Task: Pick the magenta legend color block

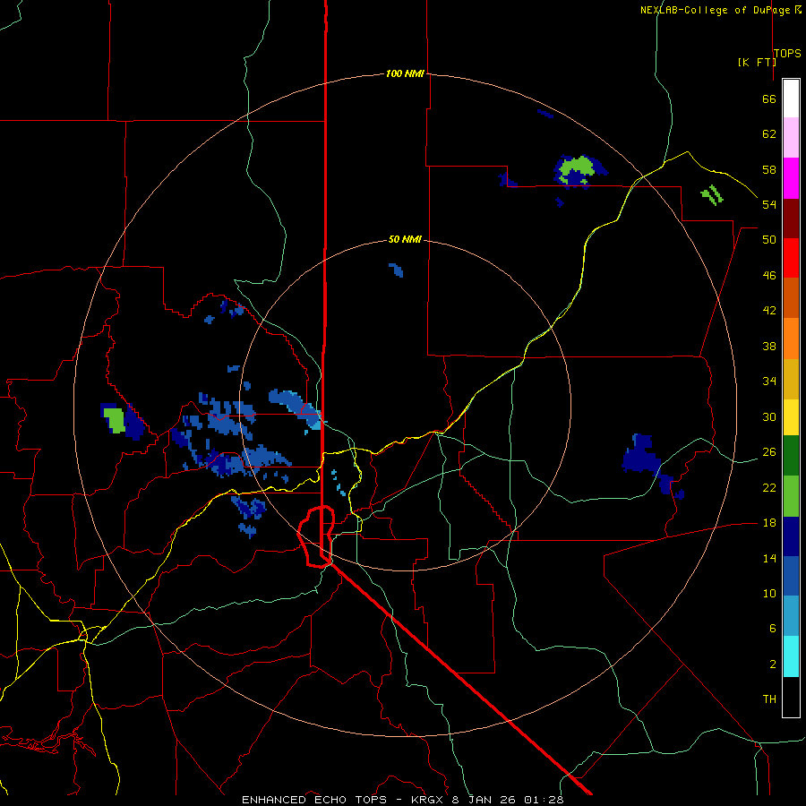Action: coord(791,178)
